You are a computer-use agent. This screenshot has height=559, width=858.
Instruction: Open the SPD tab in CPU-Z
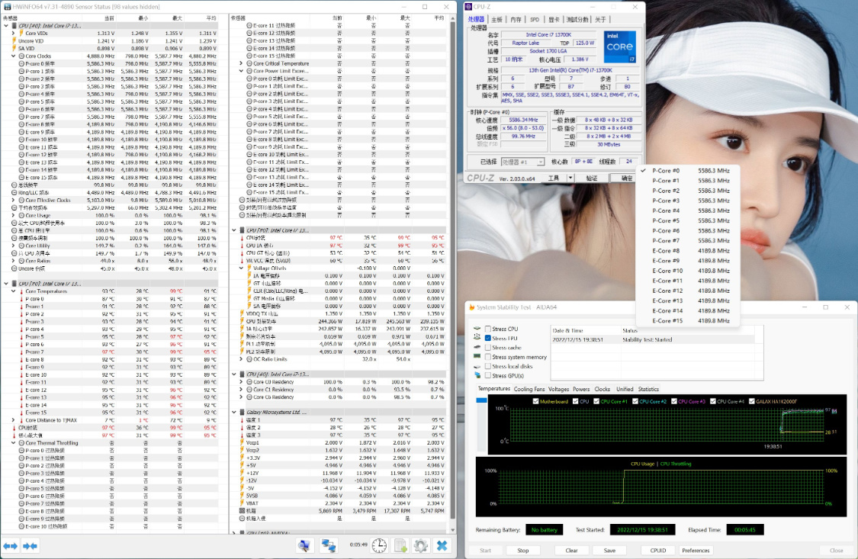click(535, 19)
